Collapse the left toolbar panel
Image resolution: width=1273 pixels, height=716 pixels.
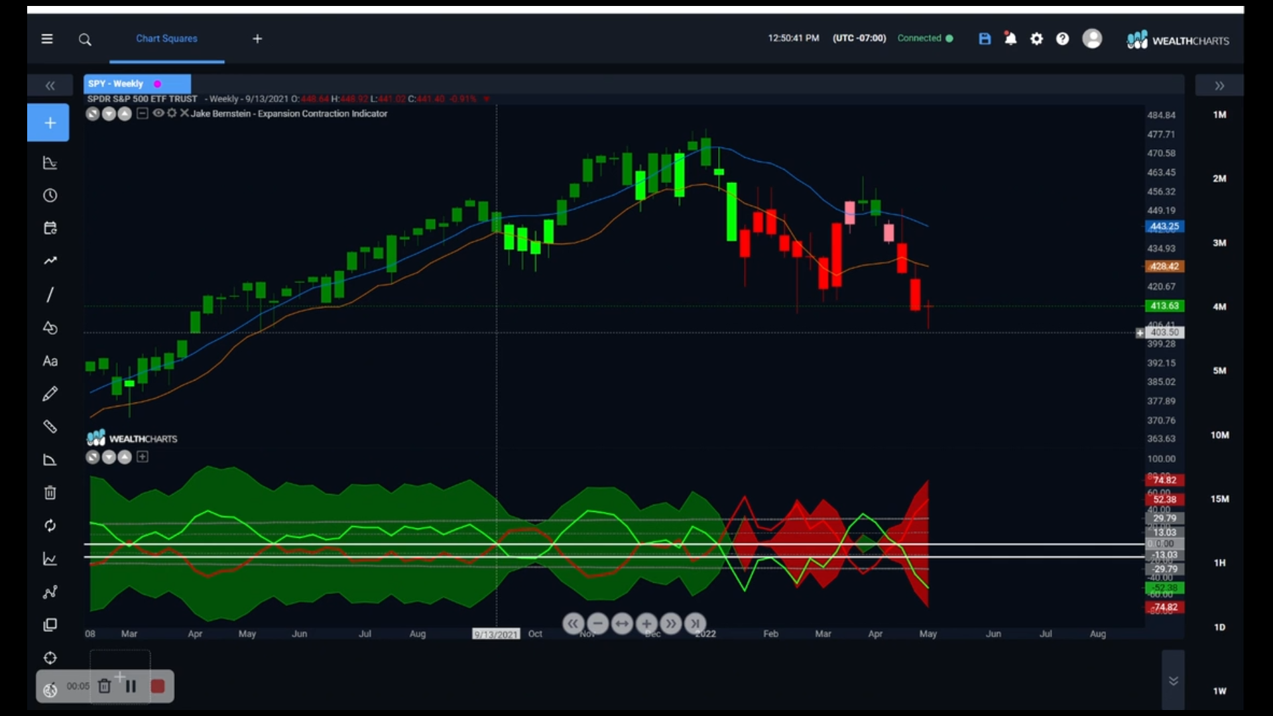tap(50, 86)
